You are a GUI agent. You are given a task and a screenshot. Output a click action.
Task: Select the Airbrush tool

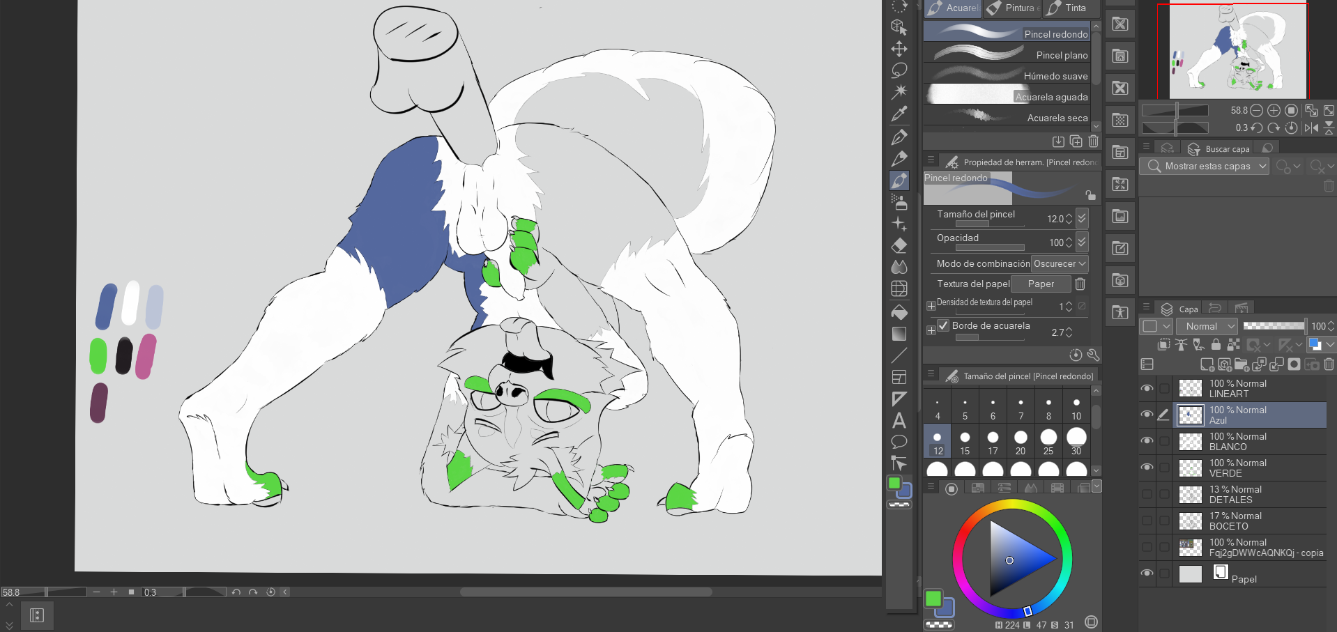(899, 202)
